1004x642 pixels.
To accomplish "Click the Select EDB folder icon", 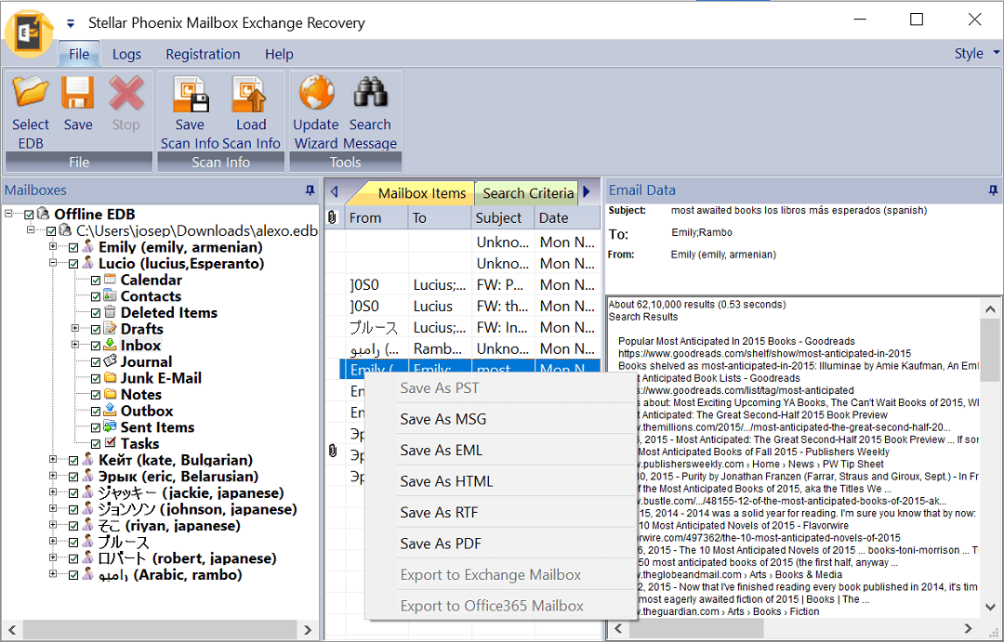I will click(x=31, y=91).
